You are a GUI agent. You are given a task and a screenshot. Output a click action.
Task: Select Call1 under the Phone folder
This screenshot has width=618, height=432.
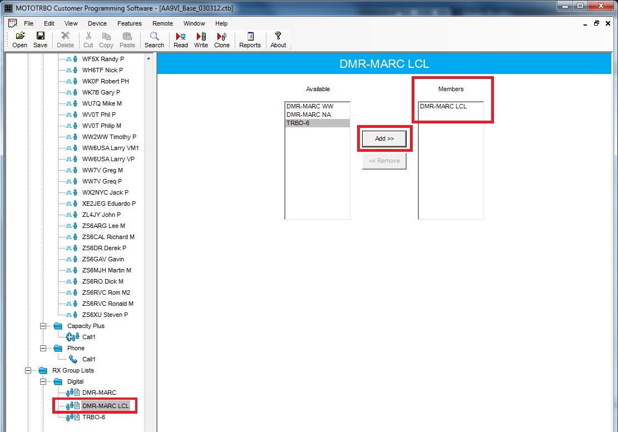coord(88,359)
